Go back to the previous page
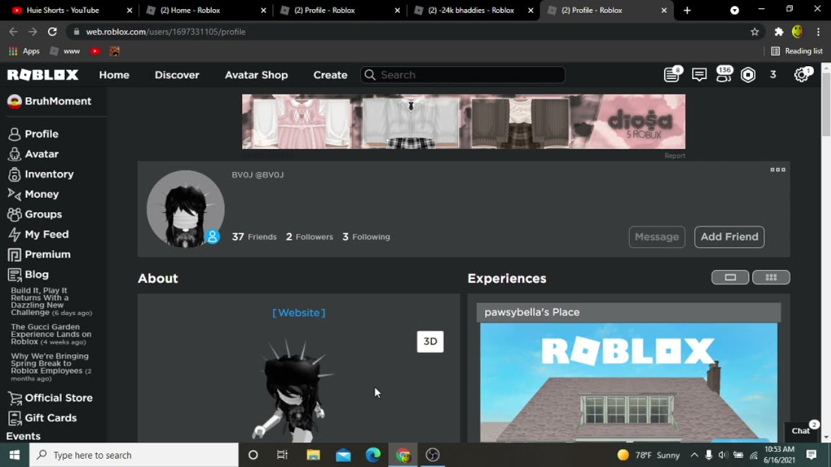 click(x=13, y=32)
